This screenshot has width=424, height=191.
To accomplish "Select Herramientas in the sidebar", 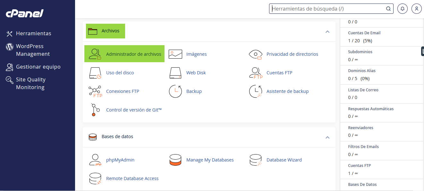I will point(29,33).
